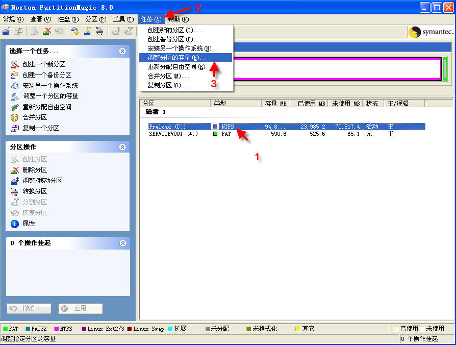Click the 删除分区 operation link
456x345 pixels.
click(x=35, y=170)
